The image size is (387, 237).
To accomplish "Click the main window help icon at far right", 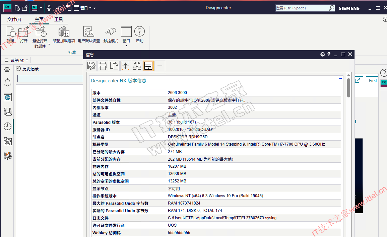I will (x=385, y=19).
